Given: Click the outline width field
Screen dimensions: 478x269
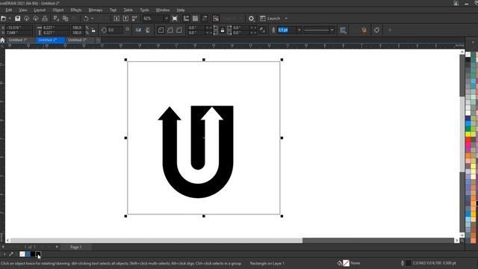Looking at the screenshot, I should (x=287, y=30).
